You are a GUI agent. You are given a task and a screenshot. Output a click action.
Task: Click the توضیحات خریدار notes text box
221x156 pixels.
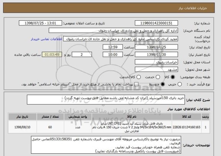(106, 145)
